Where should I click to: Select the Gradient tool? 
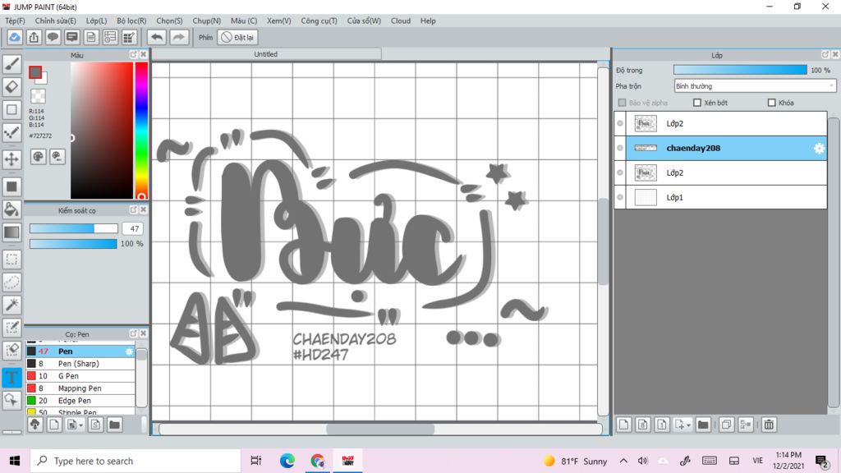11,232
